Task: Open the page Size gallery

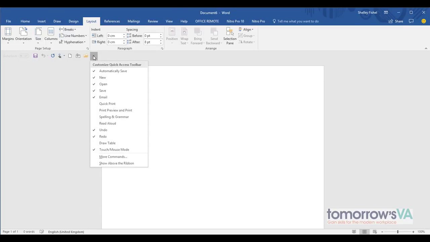Action: (x=38, y=36)
